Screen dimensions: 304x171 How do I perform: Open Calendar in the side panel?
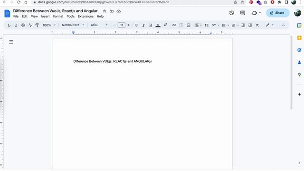pyautogui.click(x=299, y=25)
